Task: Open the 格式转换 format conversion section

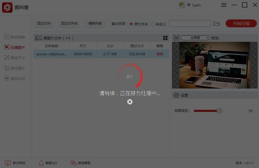Action: [15, 37]
